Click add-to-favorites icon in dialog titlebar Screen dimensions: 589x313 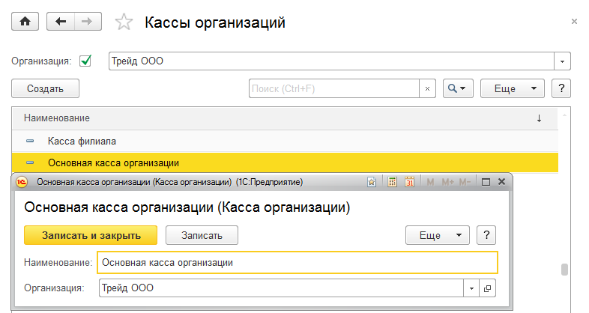tap(372, 182)
